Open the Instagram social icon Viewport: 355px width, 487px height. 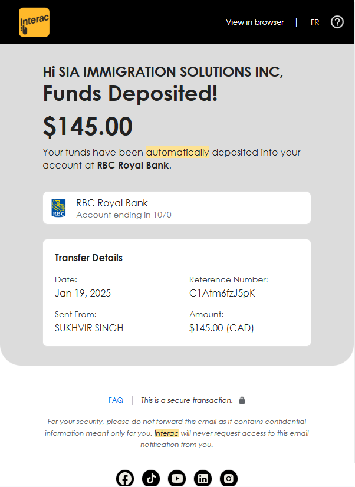229,478
